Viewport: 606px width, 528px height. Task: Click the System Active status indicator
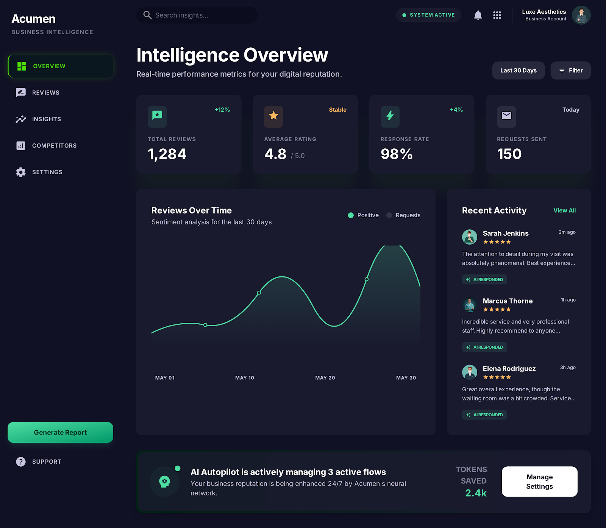tap(428, 15)
